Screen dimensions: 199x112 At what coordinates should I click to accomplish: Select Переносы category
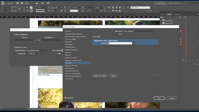coord(68,52)
